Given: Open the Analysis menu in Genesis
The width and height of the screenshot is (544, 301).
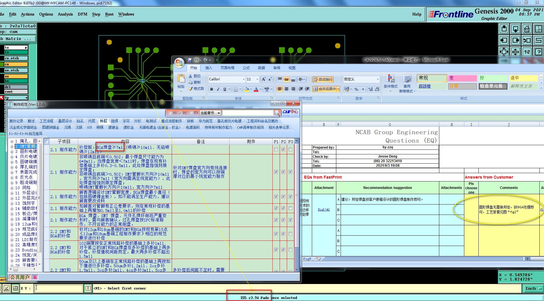Looking at the screenshot, I should click(x=65, y=14).
